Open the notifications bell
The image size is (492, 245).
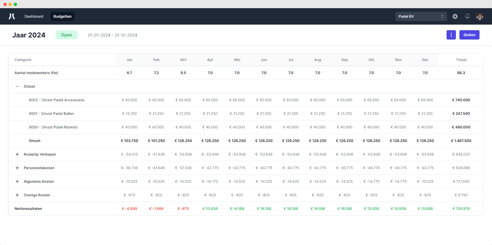[x=467, y=16]
